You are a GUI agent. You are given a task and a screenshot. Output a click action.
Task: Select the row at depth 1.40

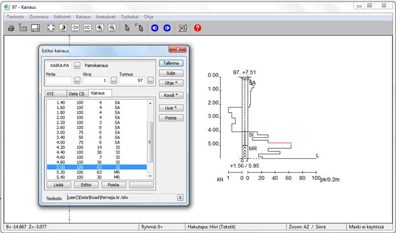click(x=97, y=103)
